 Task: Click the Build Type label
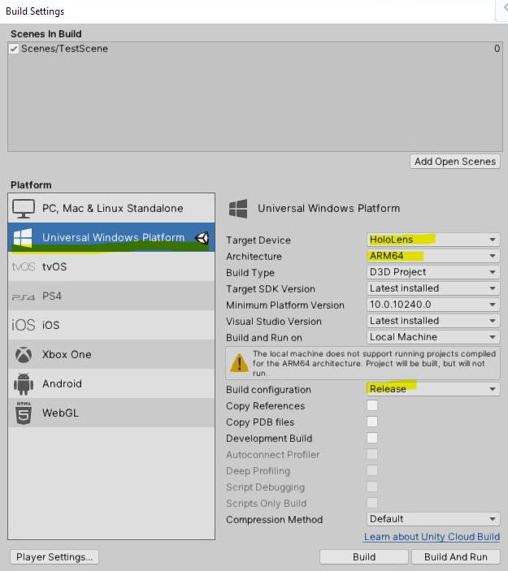[x=250, y=273]
